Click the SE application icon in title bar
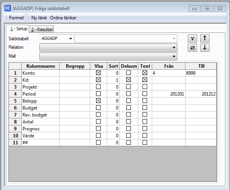230x190 pixels. (8, 9)
